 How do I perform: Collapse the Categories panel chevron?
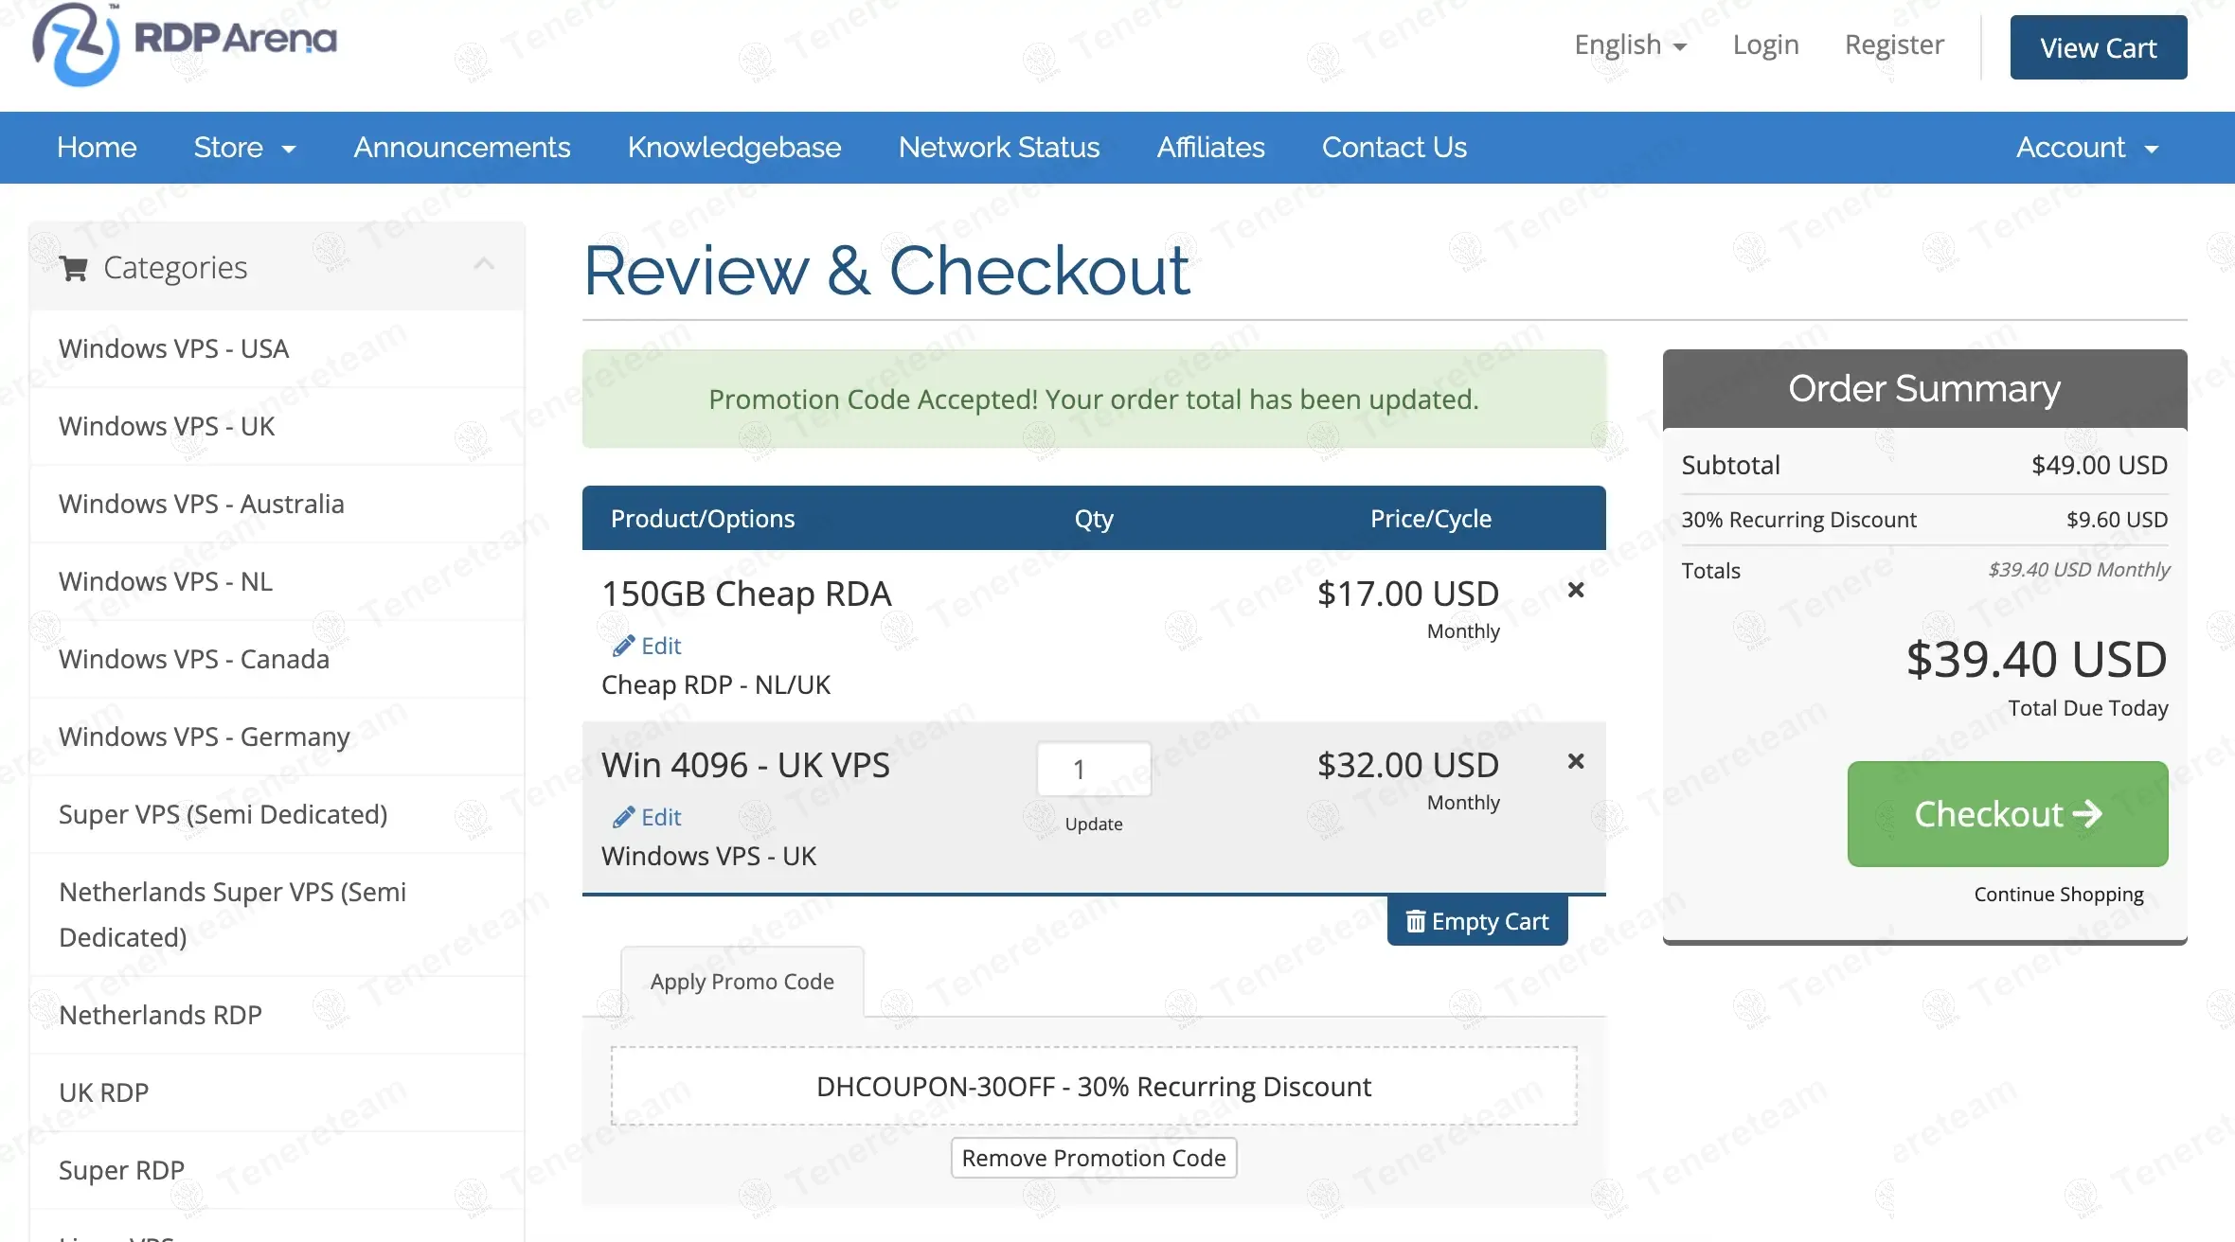point(484,265)
